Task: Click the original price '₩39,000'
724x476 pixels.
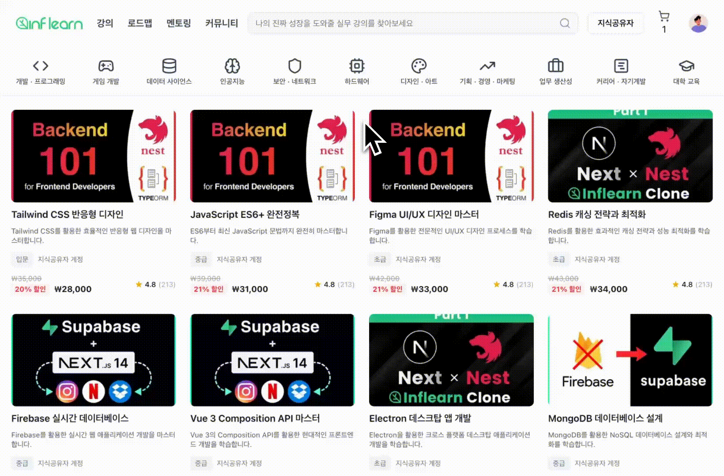Action: pos(205,279)
